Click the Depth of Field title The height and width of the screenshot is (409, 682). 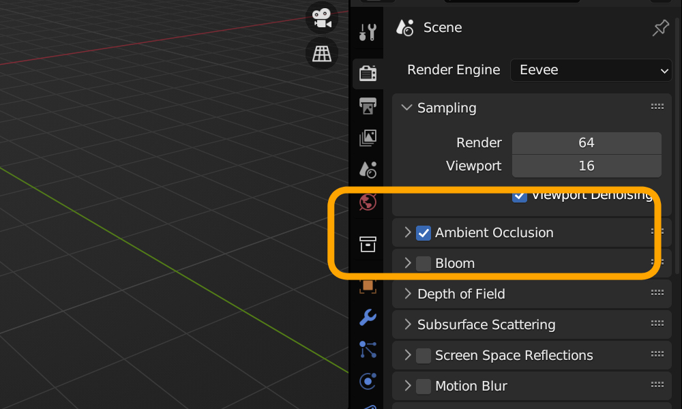click(462, 294)
